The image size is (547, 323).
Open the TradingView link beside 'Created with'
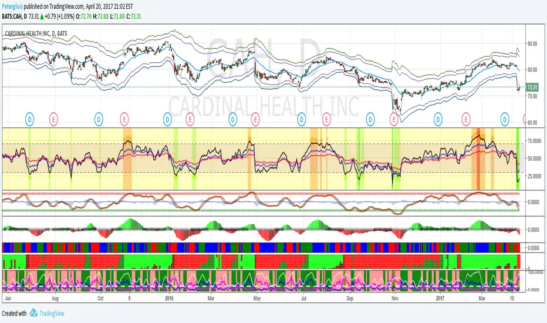point(52,313)
